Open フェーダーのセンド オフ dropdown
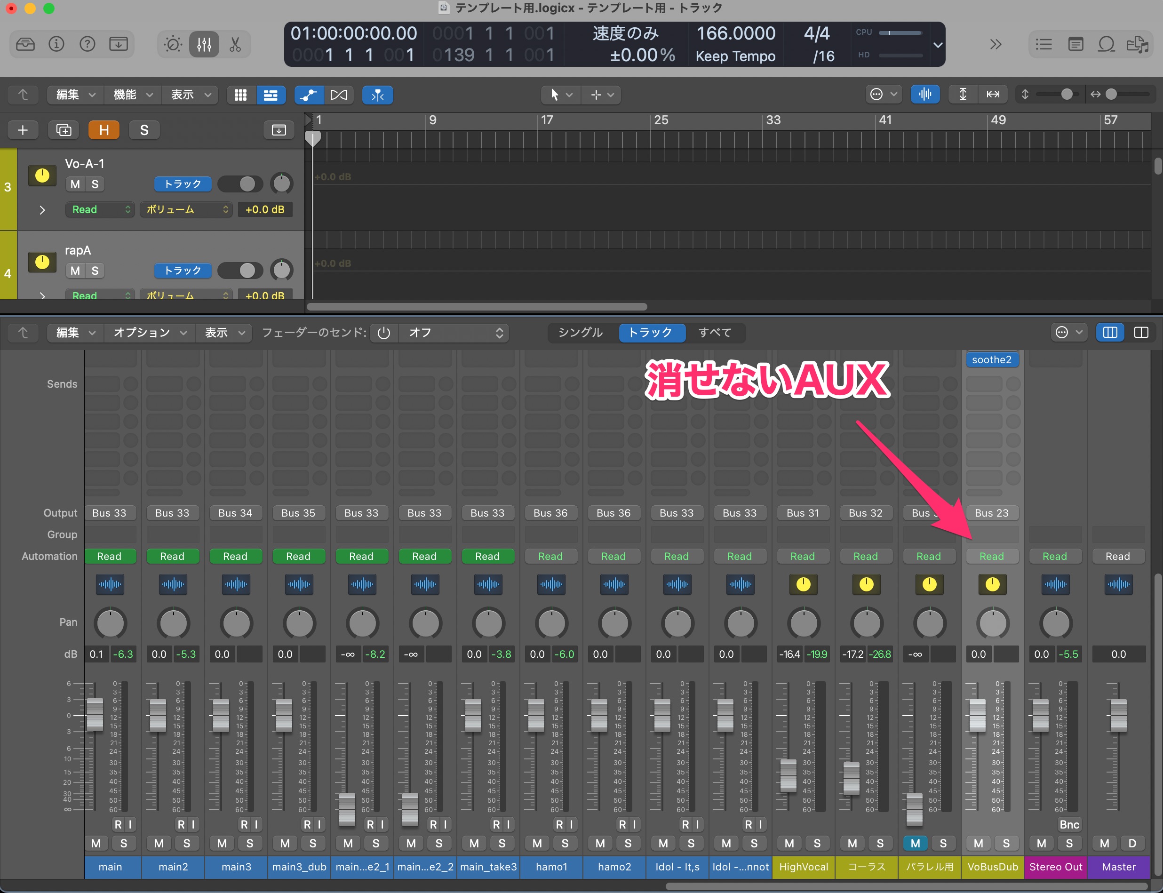 coord(454,333)
